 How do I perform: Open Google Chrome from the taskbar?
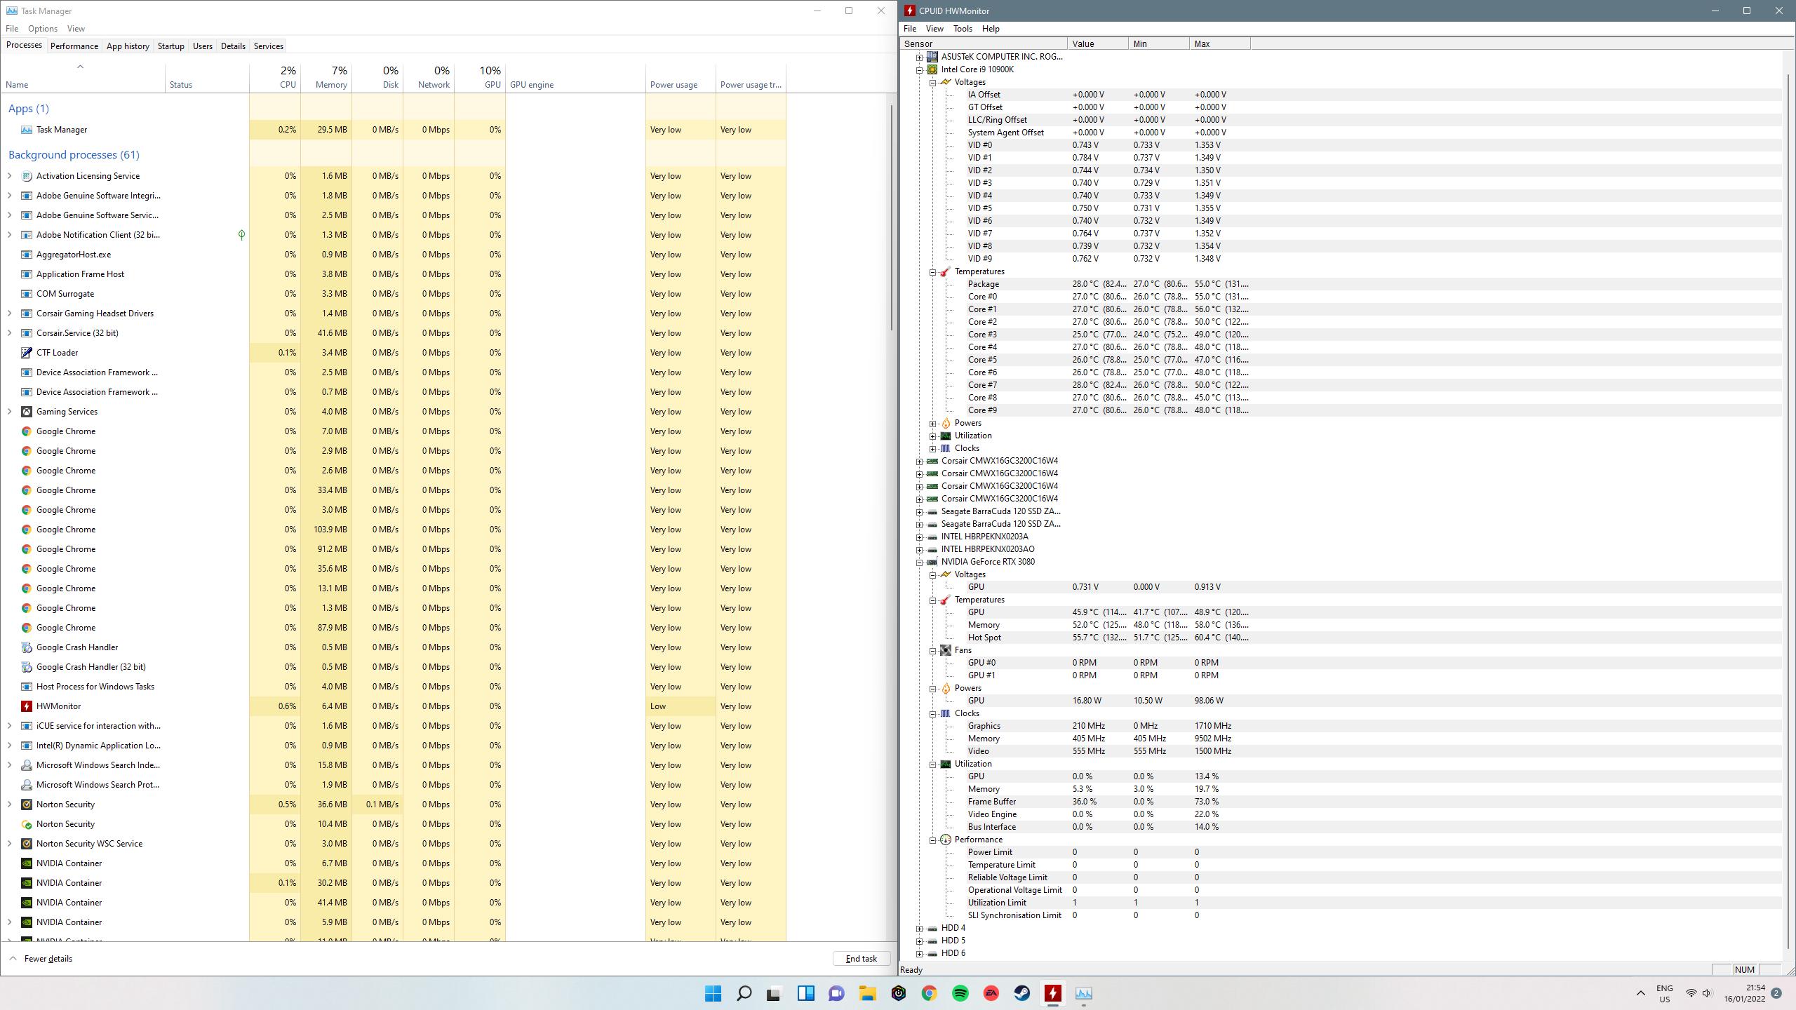click(930, 993)
